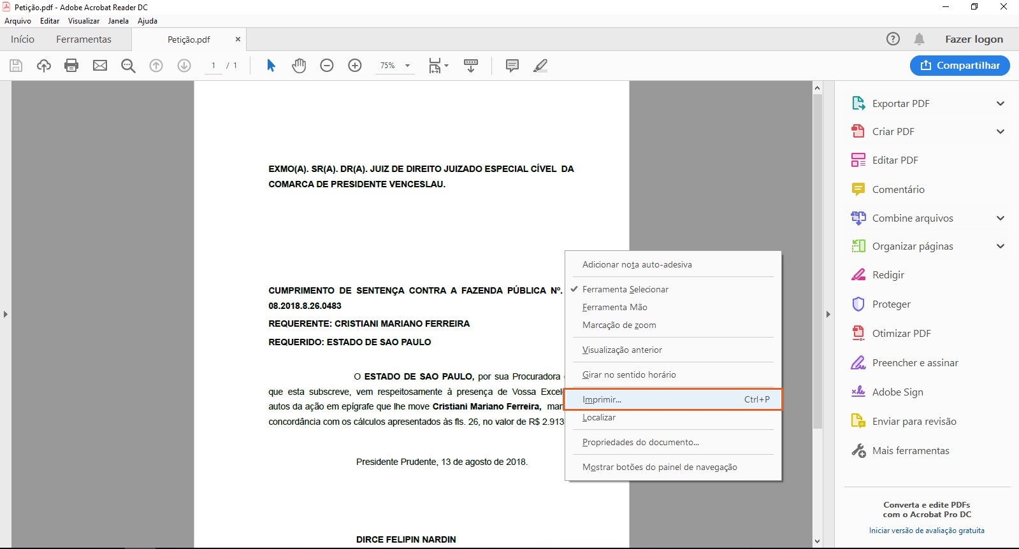1019x549 pixels.
Task: Click Fazer logon
Action: coord(974,39)
